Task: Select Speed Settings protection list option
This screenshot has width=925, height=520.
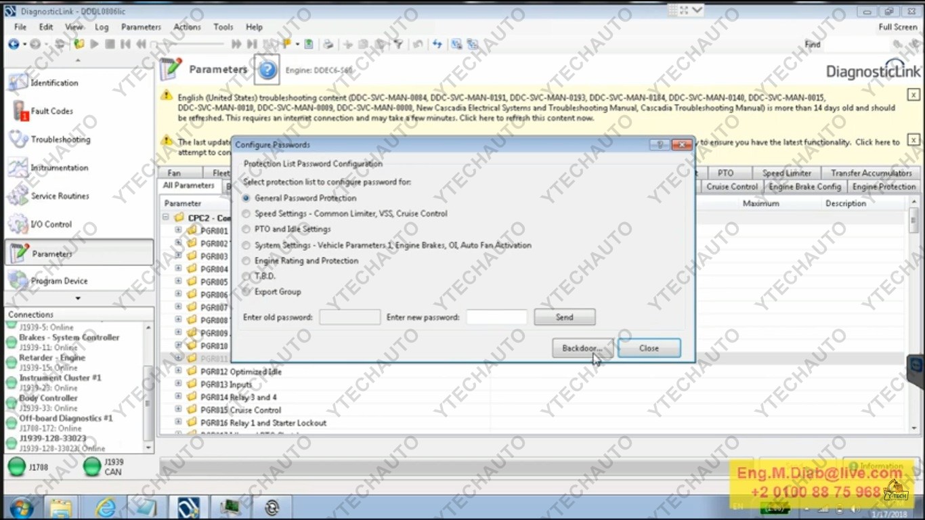Action: click(246, 214)
